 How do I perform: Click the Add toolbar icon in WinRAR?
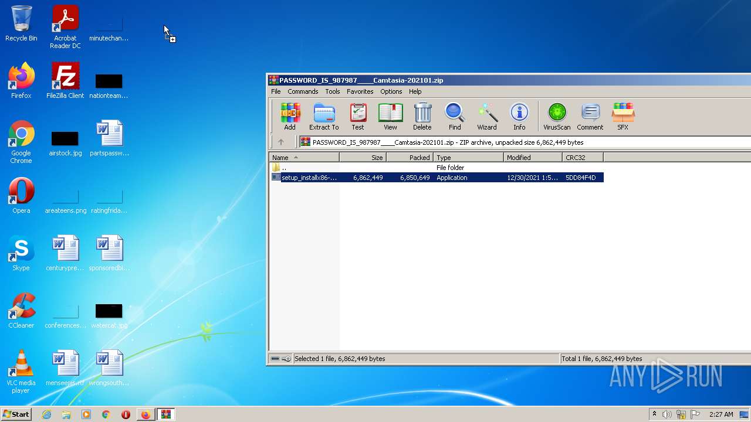(290, 117)
